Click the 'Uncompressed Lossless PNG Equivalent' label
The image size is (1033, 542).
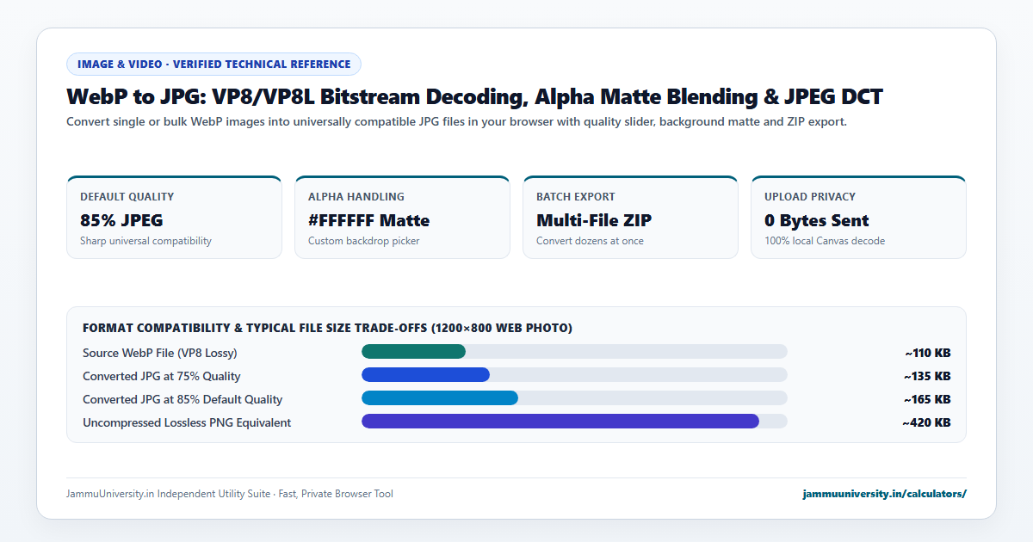[187, 422]
